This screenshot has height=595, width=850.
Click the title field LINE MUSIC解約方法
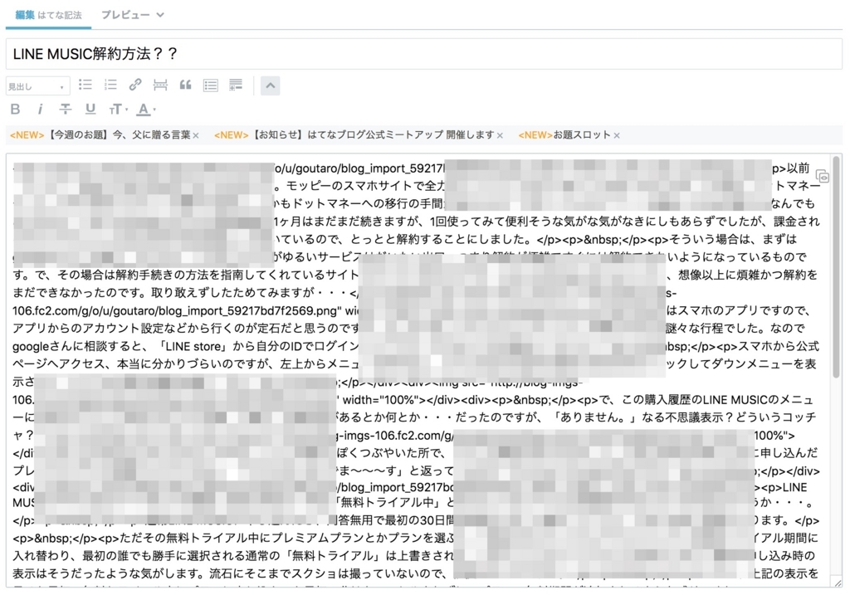(424, 54)
